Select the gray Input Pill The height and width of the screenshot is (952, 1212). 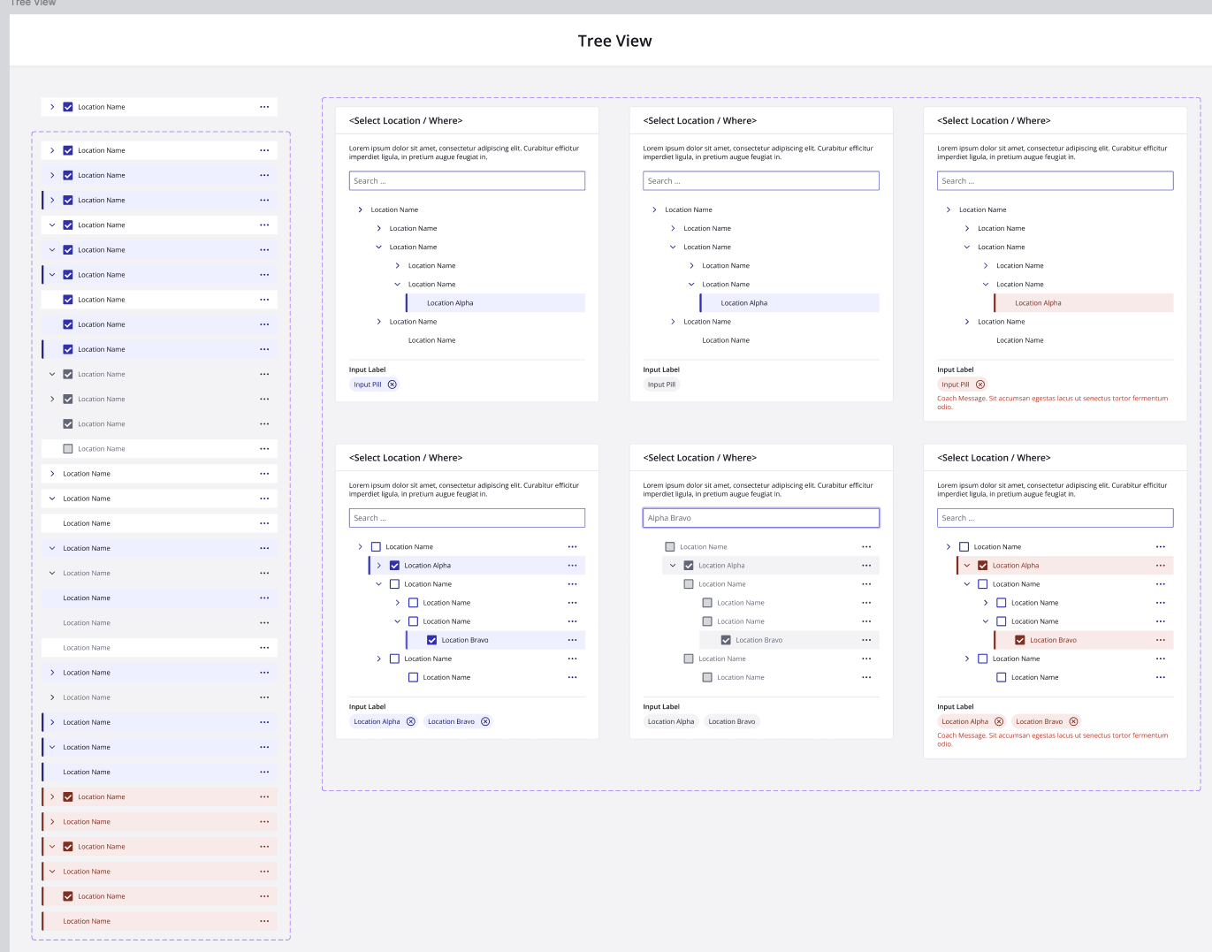661,385
